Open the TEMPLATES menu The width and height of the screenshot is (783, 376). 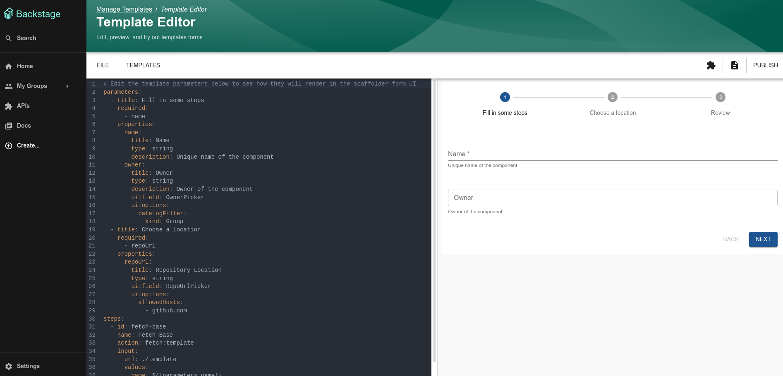[x=143, y=65]
